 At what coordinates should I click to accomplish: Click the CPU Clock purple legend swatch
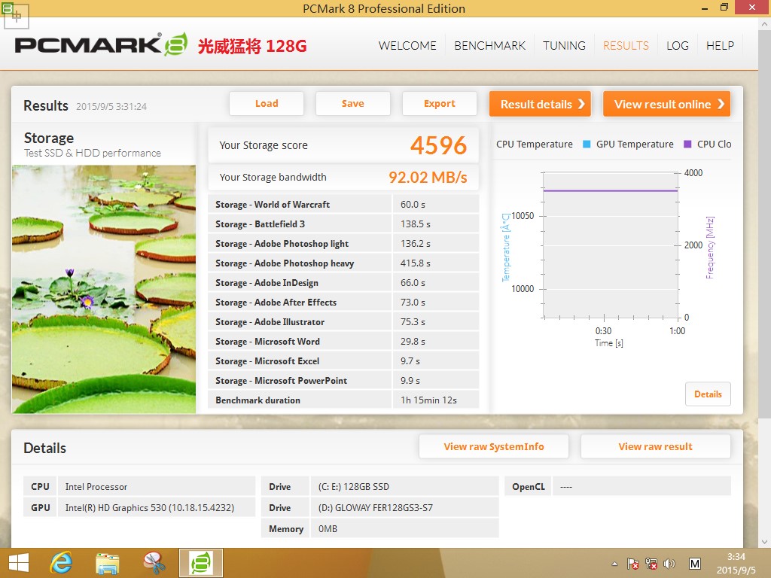click(687, 144)
